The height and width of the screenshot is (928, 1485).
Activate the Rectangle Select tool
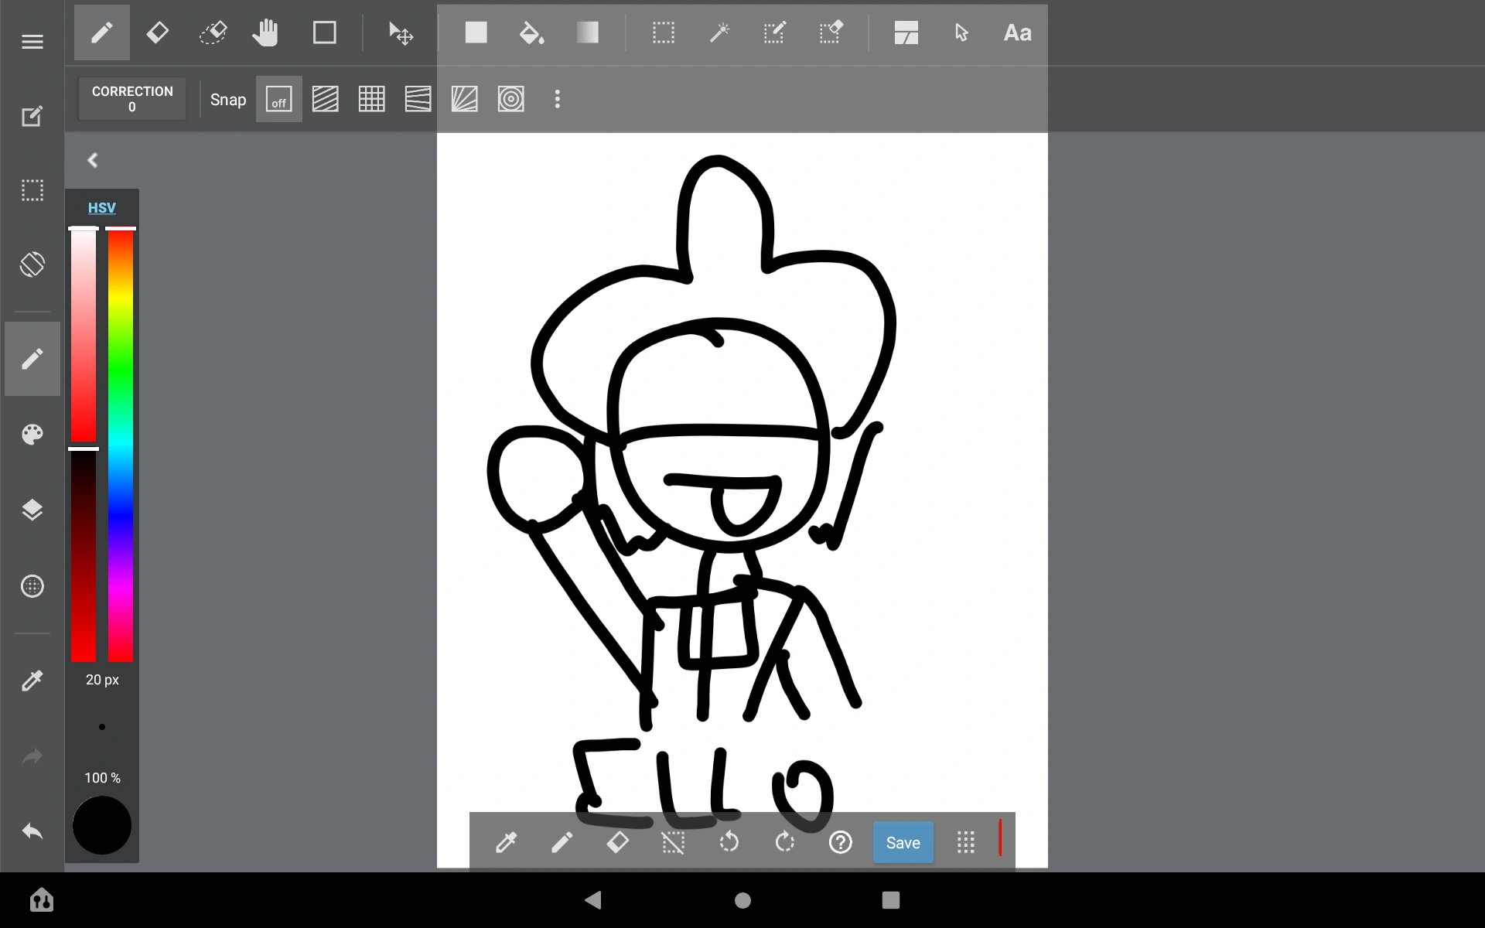pos(664,32)
